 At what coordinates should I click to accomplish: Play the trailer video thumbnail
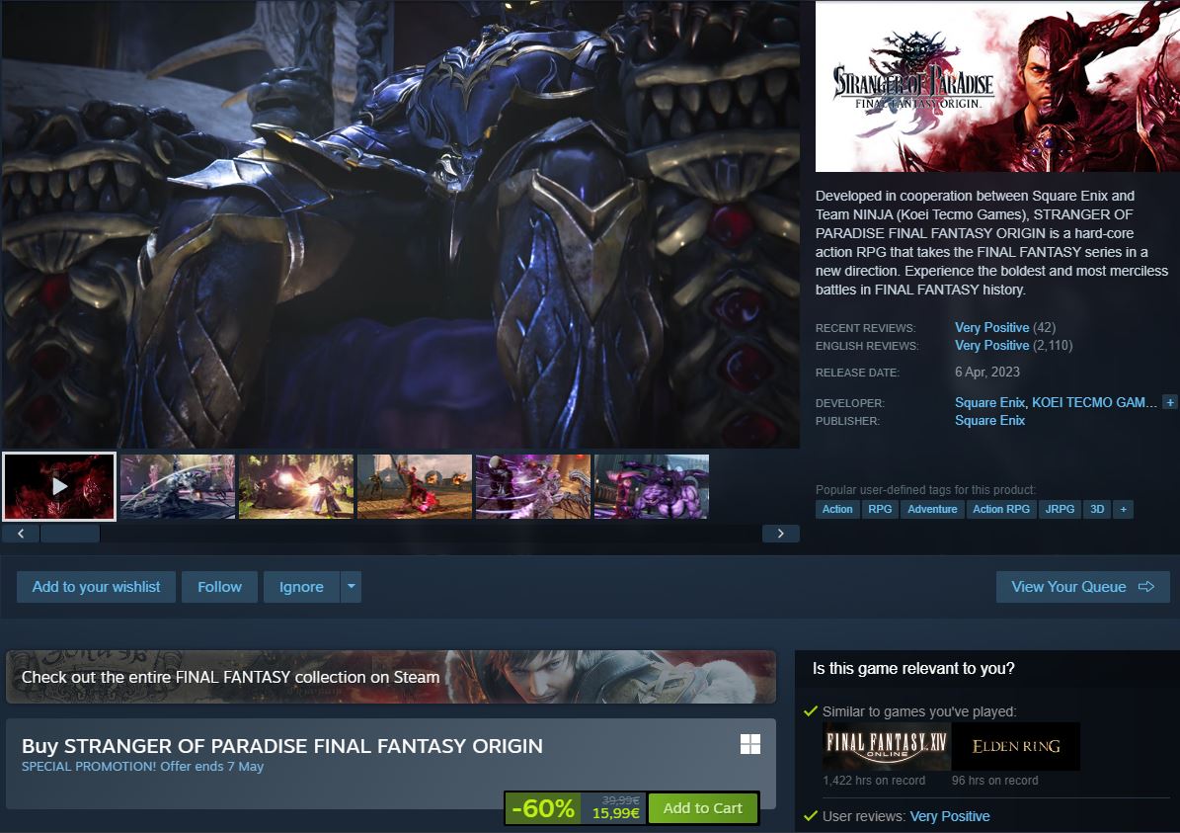click(x=59, y=486)
